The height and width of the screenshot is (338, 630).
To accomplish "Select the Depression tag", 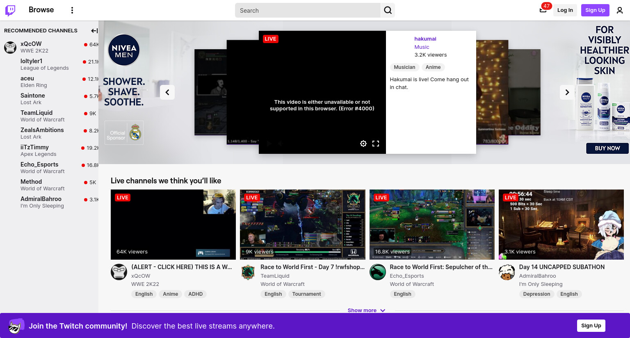I will (536, 294).
